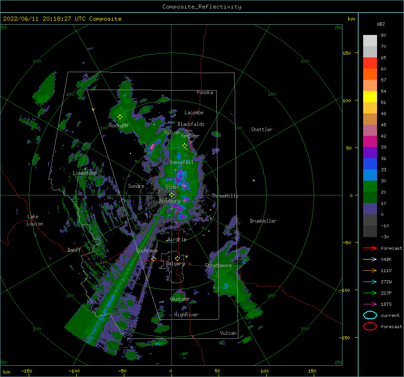Click the cyan current ellipse legend icon
This screenshot has width=404, height=377.
tap(370, 315)
